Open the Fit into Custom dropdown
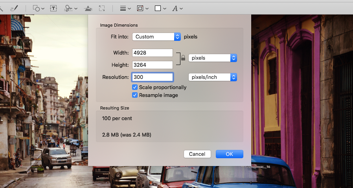353x188 pixels. coord(156,37)
